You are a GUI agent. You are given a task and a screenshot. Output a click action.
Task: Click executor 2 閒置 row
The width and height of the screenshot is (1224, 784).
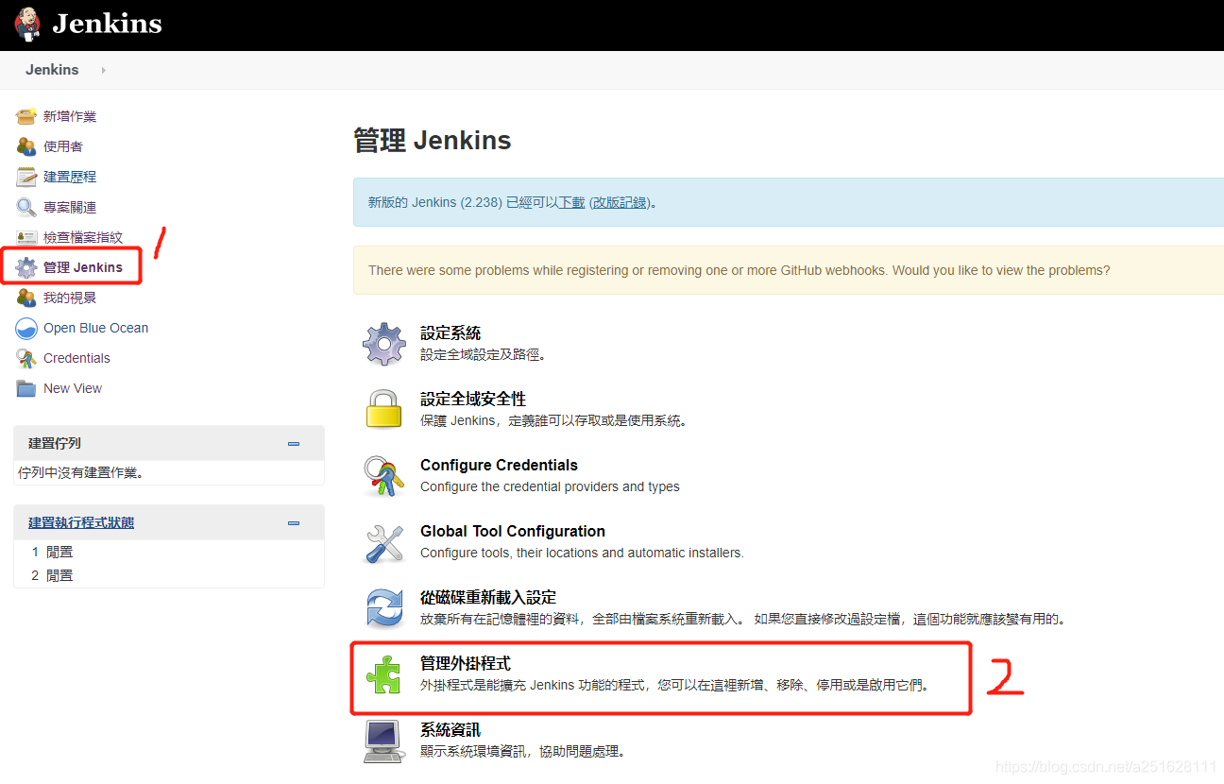[168, 575]
